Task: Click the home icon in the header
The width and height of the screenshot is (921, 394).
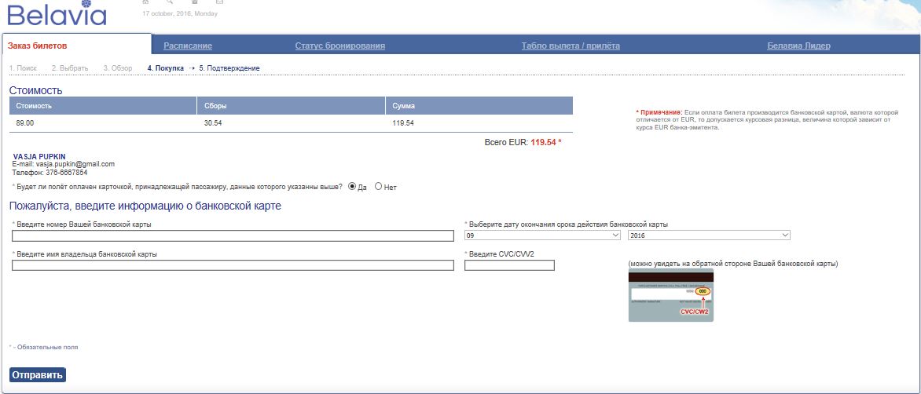Action: point(145,2)
